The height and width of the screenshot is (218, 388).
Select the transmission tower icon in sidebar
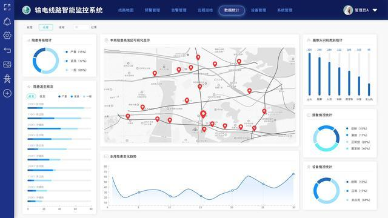coord(7,79)
